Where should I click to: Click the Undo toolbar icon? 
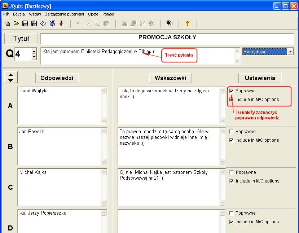79,23
